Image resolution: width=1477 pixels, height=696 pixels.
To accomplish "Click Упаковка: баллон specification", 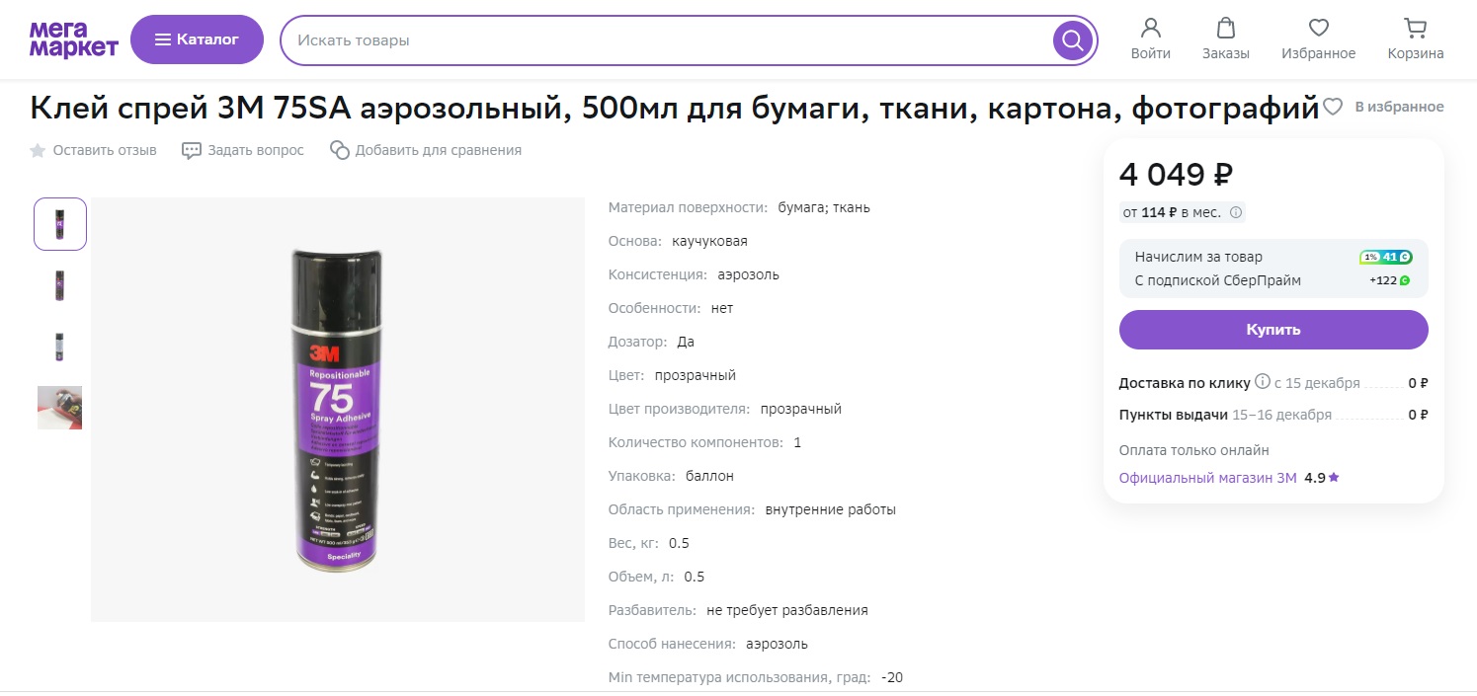I will [x=671, y=476].
